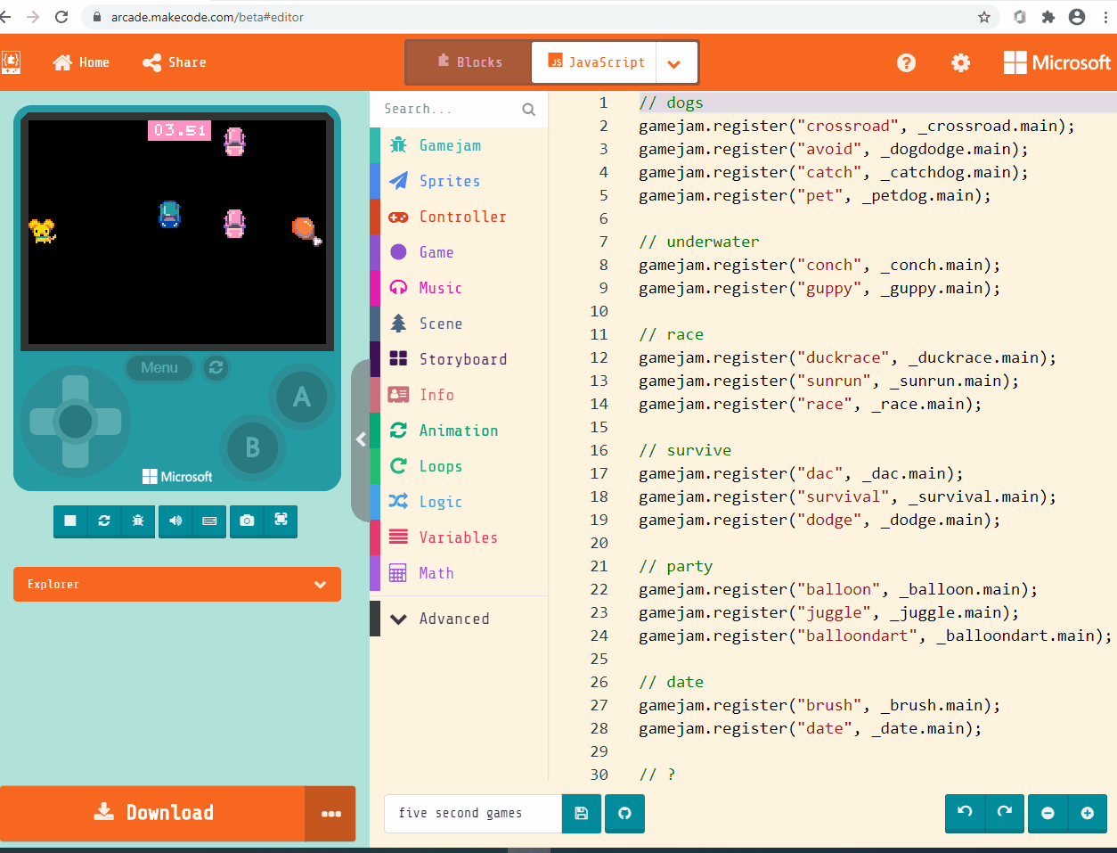Toggle simulator debug mode bug icon
Viewport: 1117px width, 853px height.
click(138, 521)
